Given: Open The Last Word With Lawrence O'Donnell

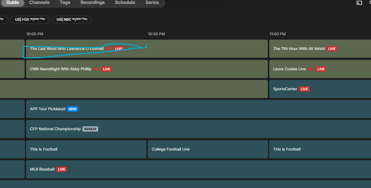Looking at the screenshot, I should (x=147, y=49).
